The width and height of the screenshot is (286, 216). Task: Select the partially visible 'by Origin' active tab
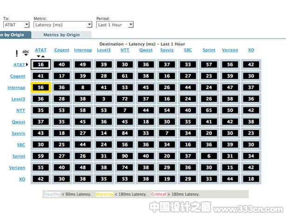(15, 35)
